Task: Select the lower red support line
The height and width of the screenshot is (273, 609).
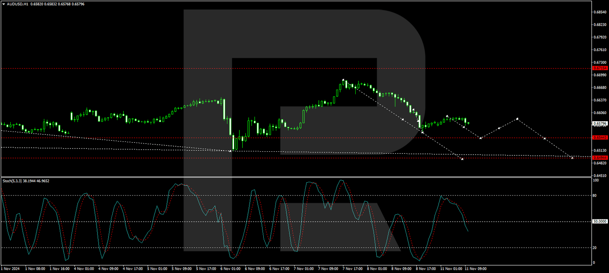Action: (x=278, y=158)
